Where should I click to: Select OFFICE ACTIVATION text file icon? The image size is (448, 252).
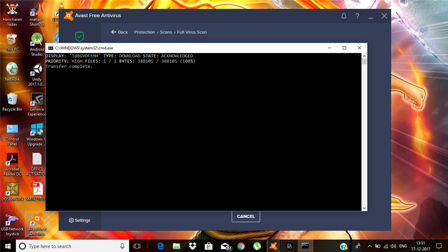click(36, 164)
